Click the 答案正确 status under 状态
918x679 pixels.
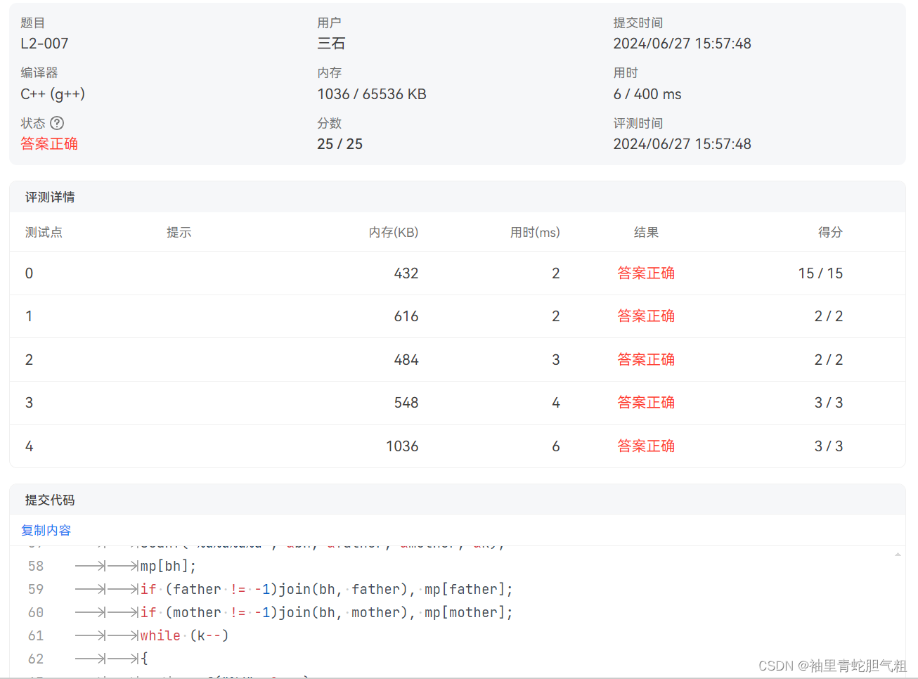click(49, 143)
